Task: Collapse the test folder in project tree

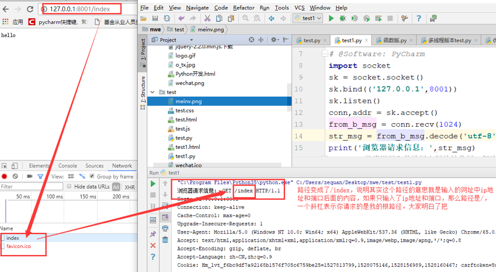Action: (x=153, y=92)
